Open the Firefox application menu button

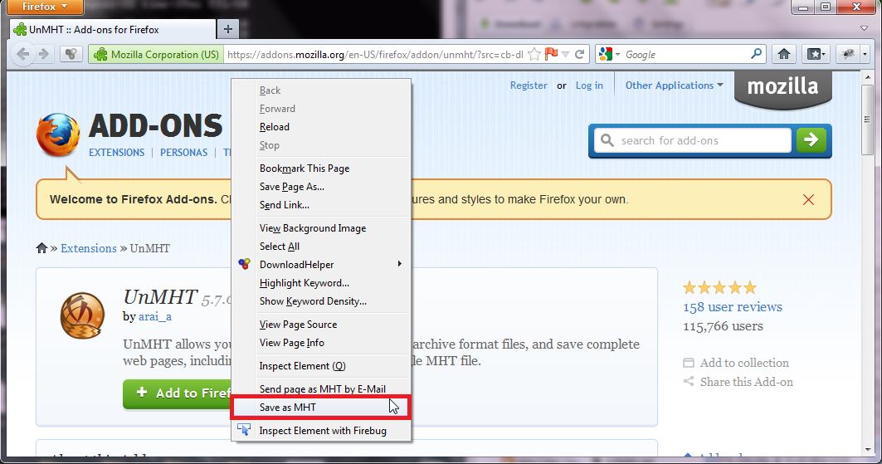click(x=44, y=7)
